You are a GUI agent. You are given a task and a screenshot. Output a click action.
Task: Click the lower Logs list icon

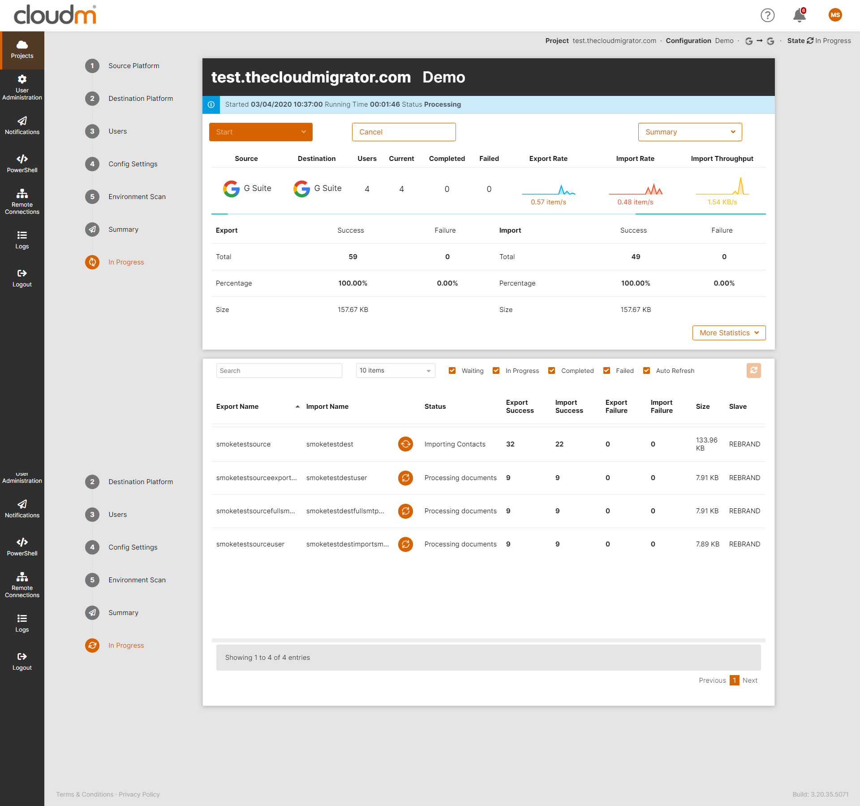click(x=22, y=619)
